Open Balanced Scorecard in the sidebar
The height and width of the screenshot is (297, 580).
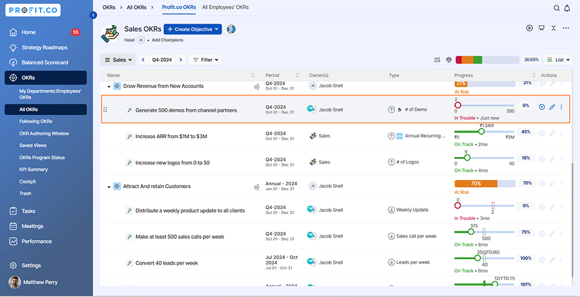click(46, 62)
